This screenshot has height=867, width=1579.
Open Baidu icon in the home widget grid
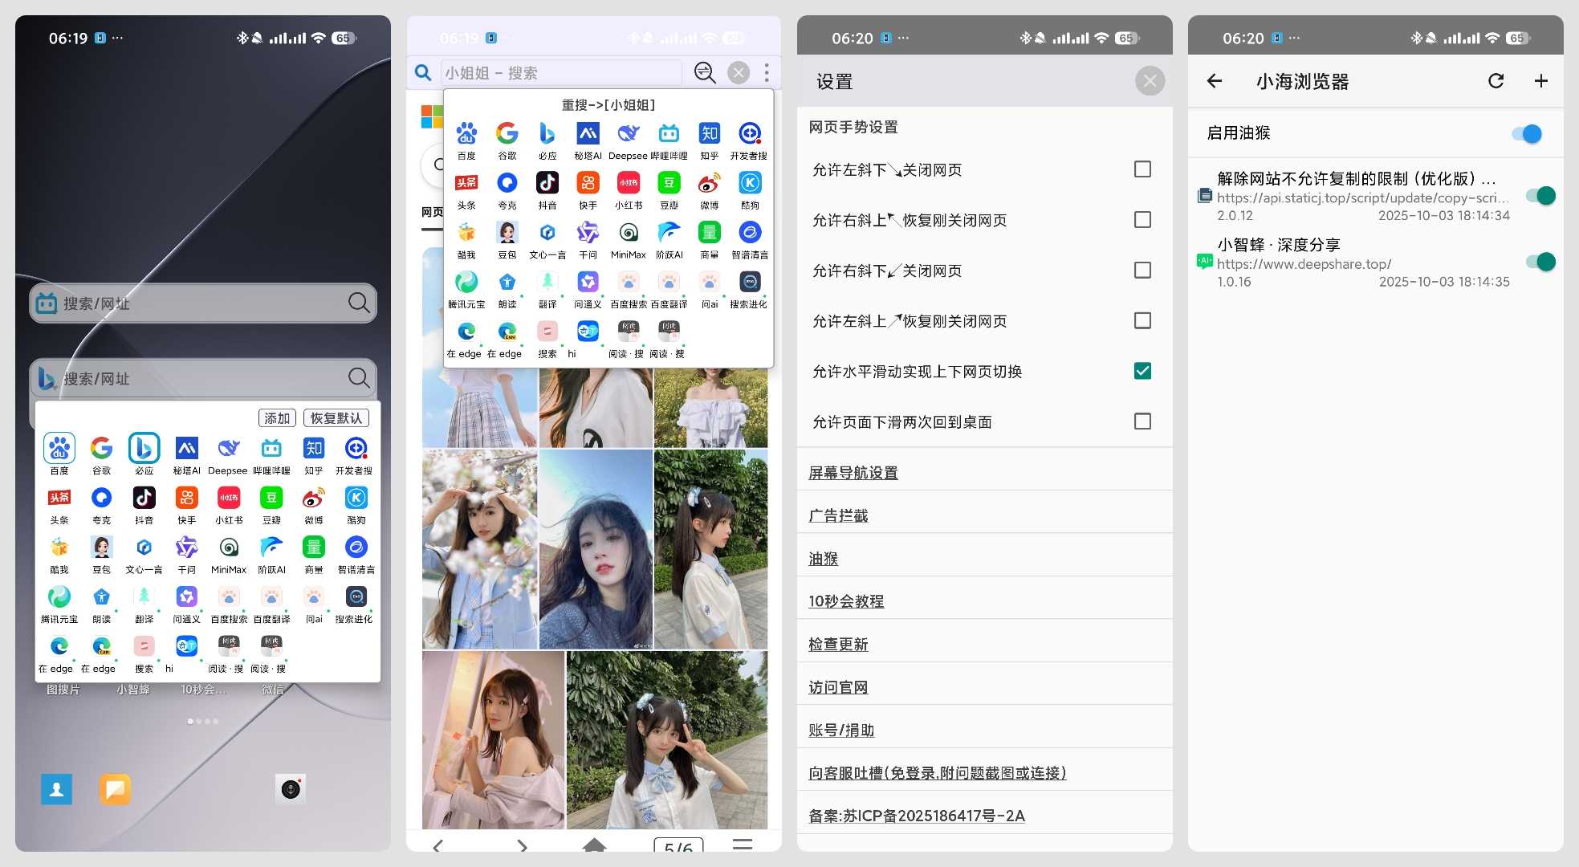(x=59, y=449)
